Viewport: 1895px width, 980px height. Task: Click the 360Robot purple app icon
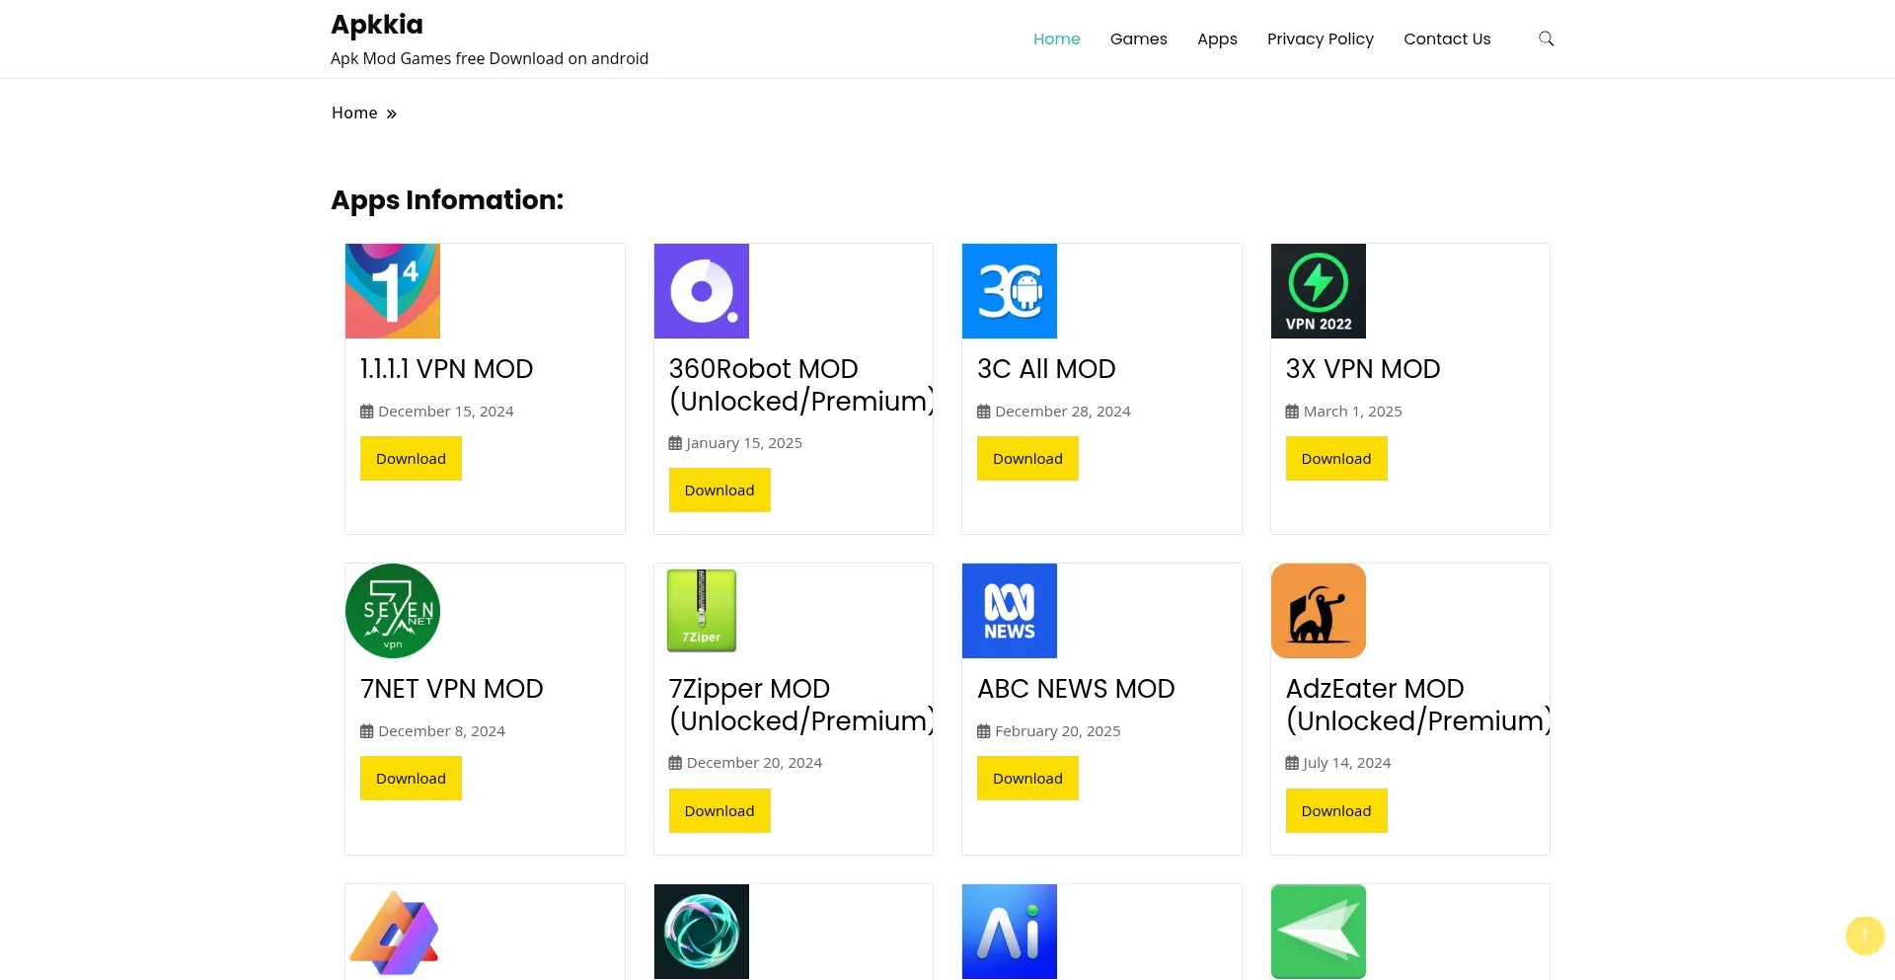pyautogui.click(x=702, y=291)
